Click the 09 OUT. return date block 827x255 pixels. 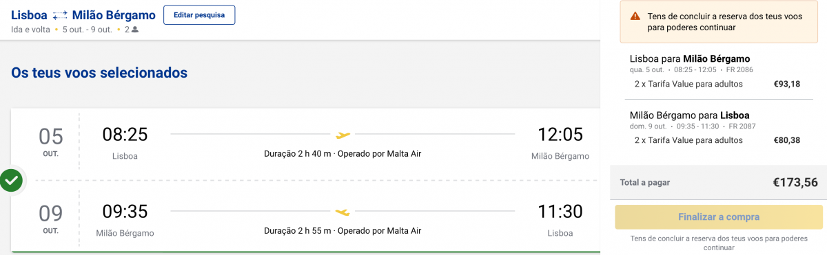50,219
